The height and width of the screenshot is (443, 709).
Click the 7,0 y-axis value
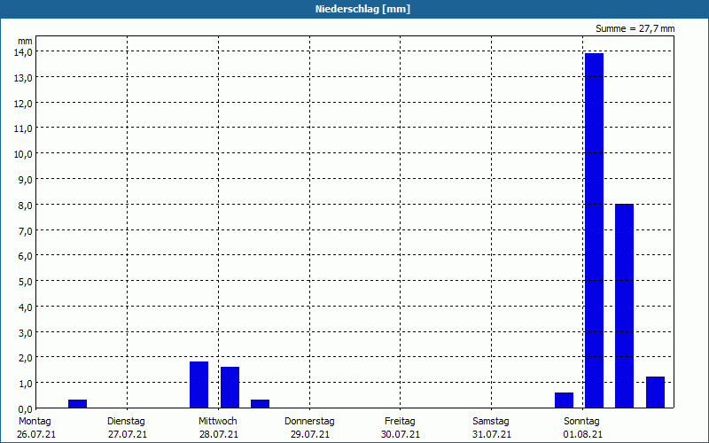(25, 230)
